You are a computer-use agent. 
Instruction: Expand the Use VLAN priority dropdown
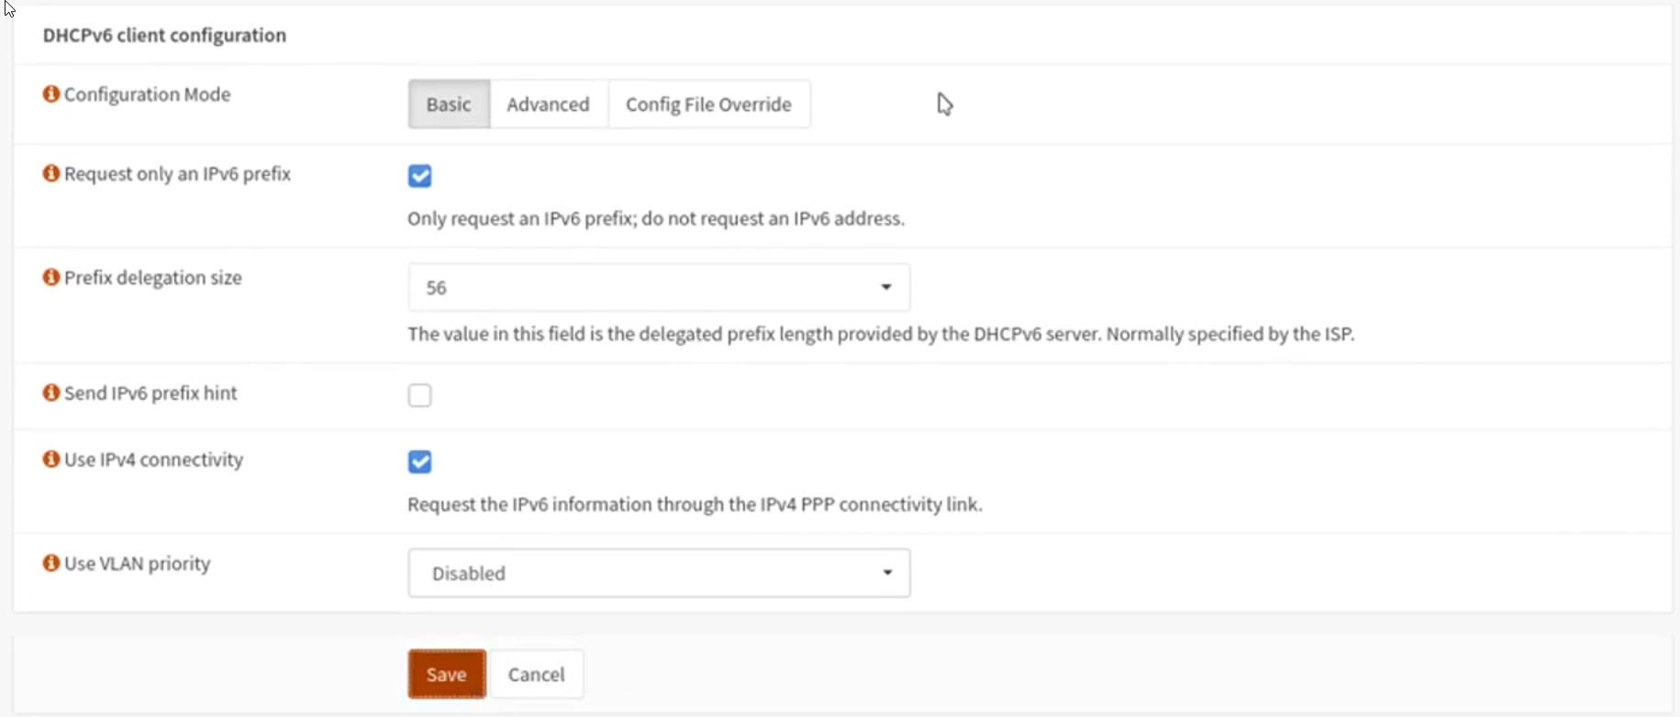[658, 573]
